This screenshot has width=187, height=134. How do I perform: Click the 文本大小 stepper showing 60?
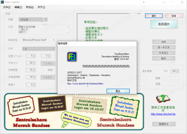pos(31,63)
